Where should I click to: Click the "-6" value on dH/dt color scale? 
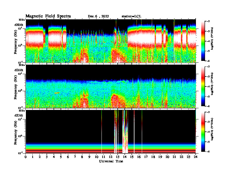[208, 61]
